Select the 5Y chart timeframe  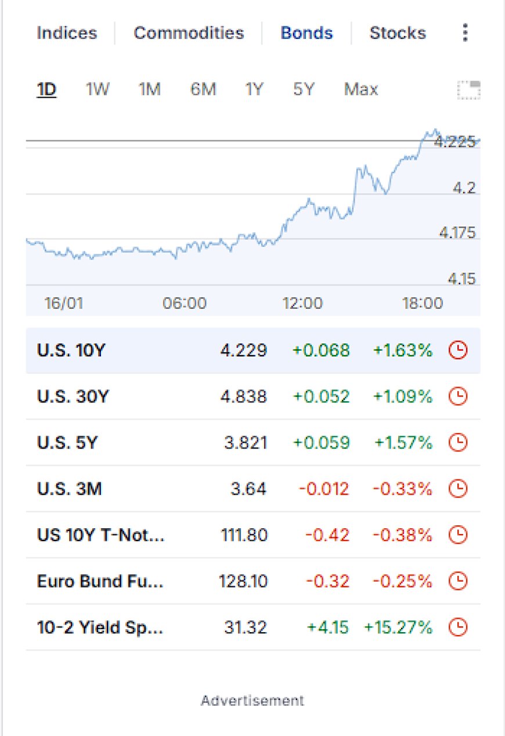click(303, 89)
